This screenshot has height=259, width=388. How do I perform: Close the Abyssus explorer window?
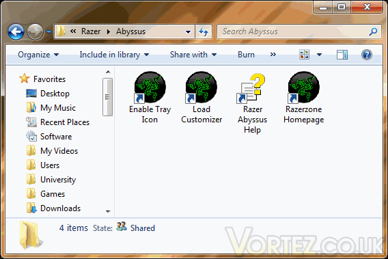pos(367,8)
